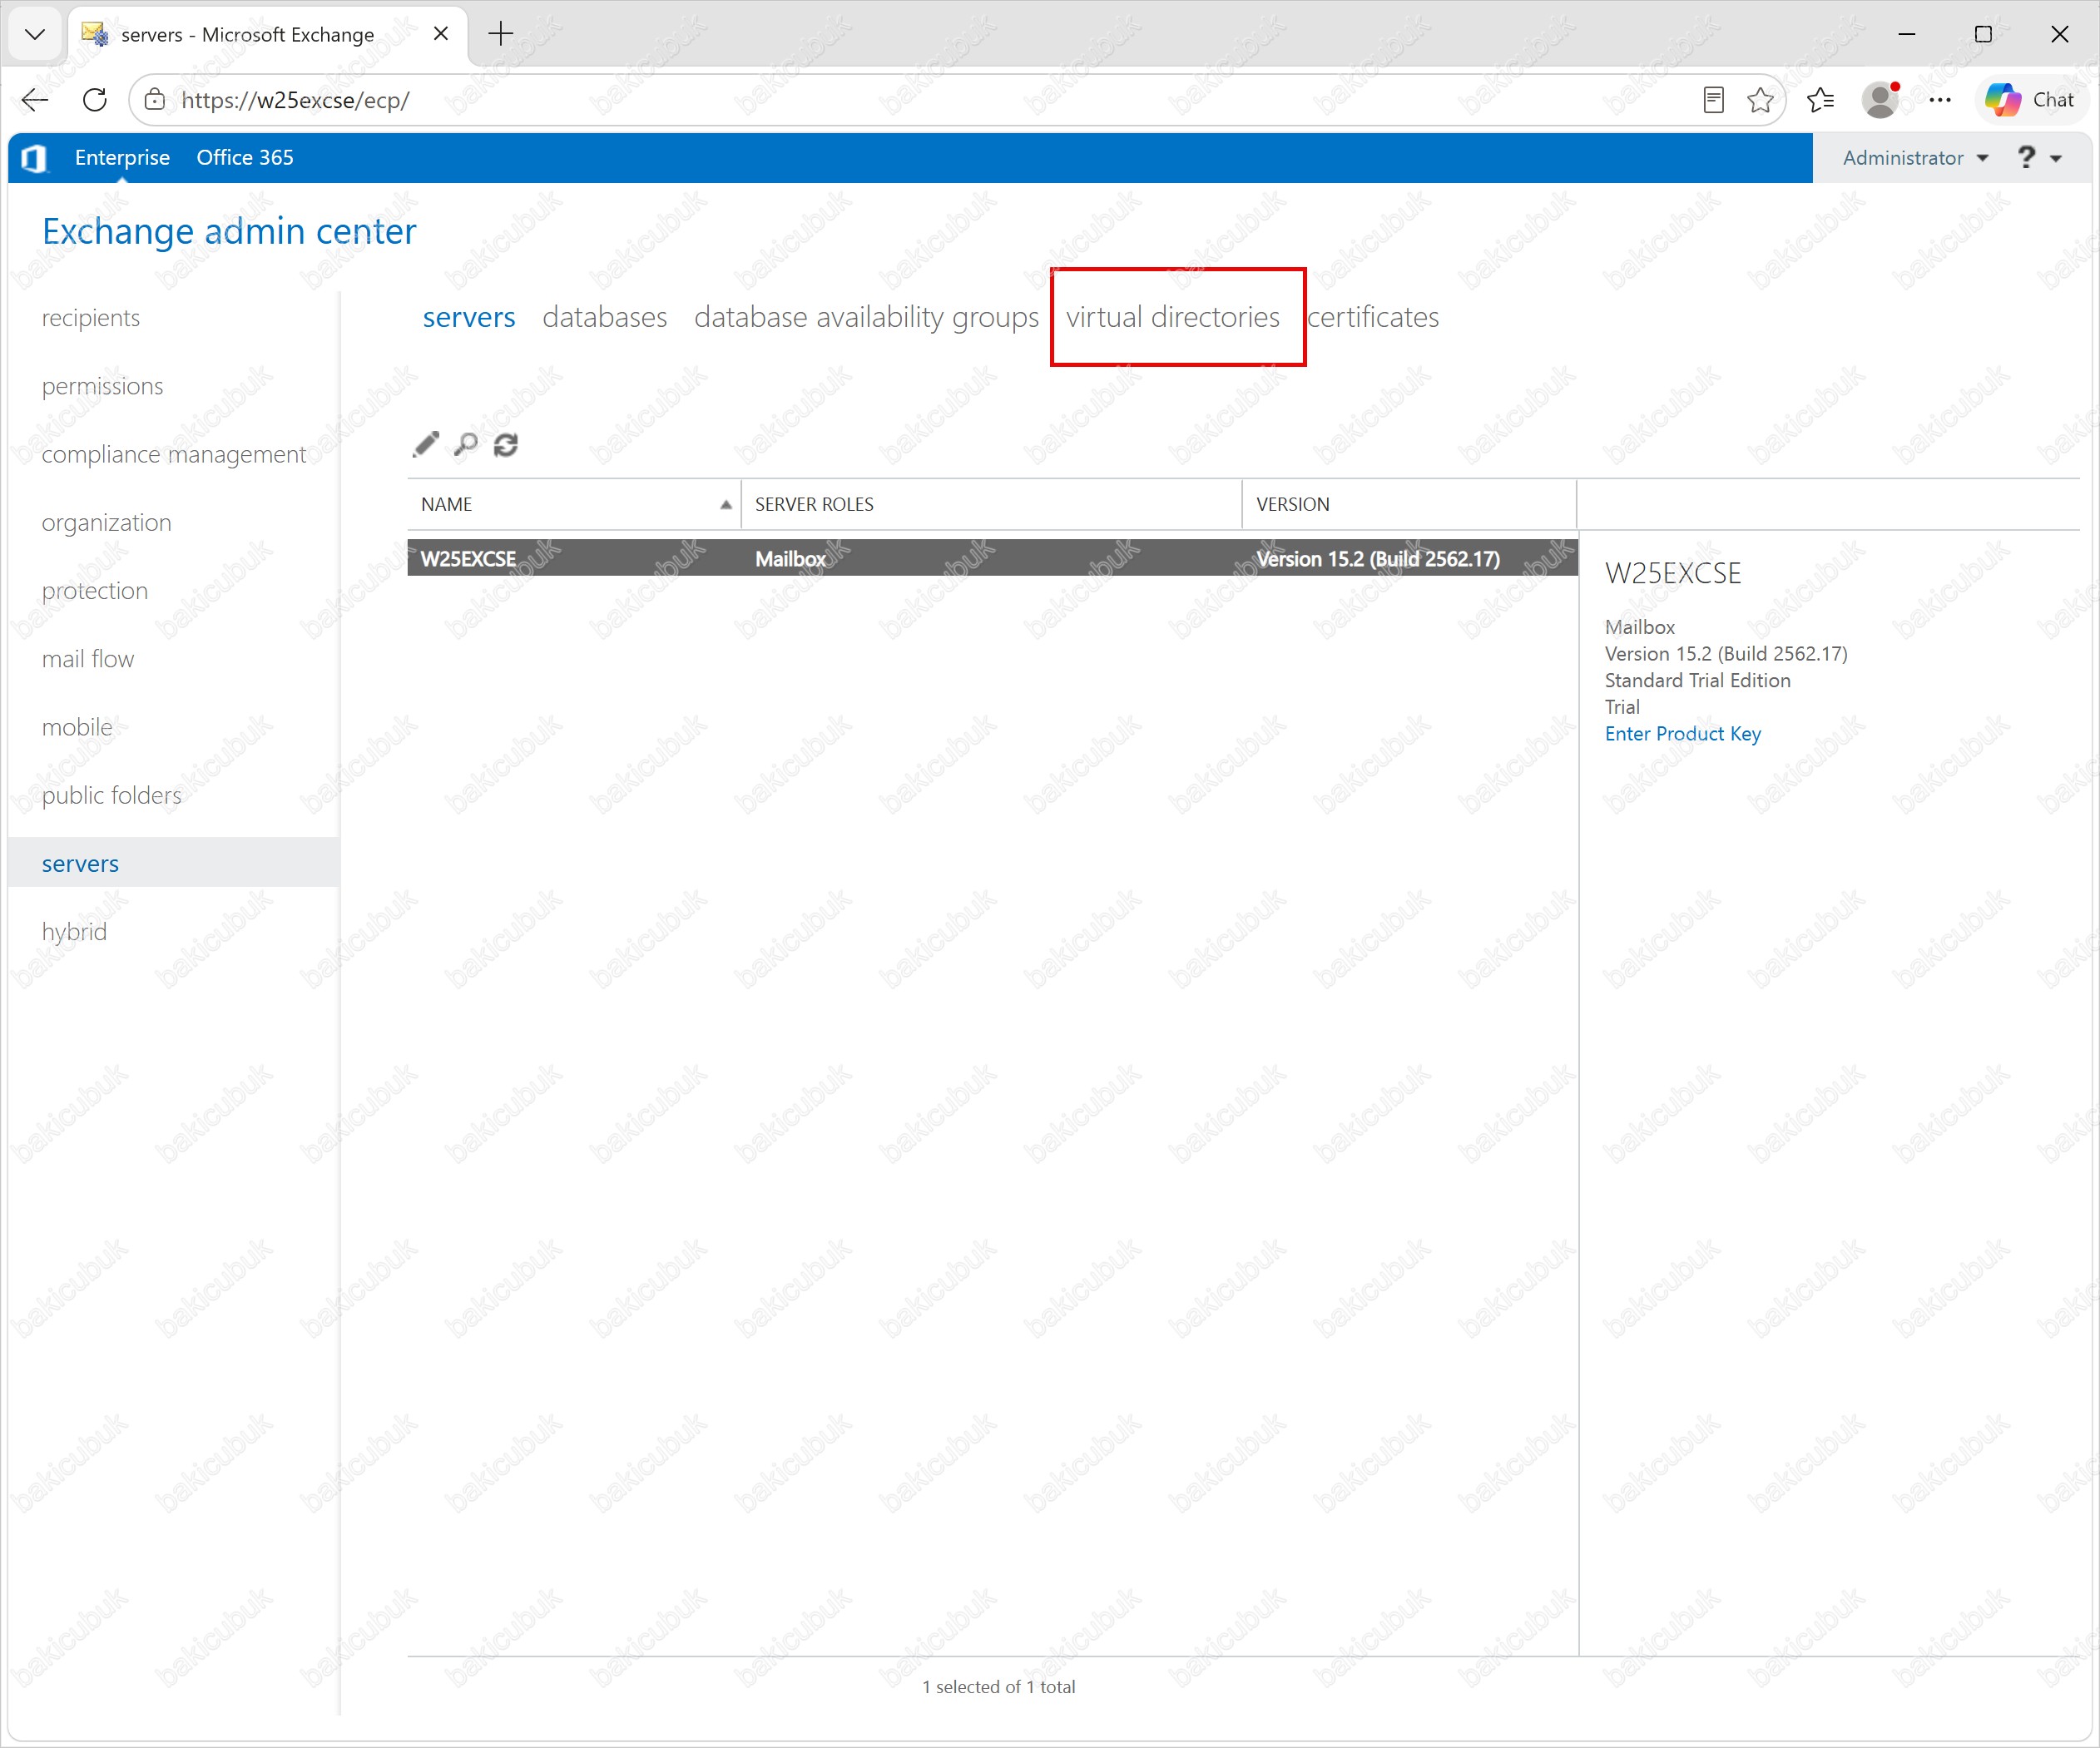The image size is (2100, 1748).
Task: Open the tab search dropdown arrow
Action: pos(35,34)
